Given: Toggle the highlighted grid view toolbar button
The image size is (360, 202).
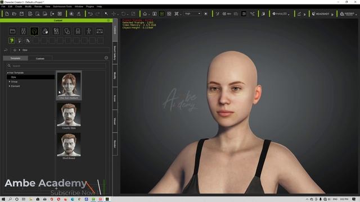Looking at the screenshot, I should (162, 14).
